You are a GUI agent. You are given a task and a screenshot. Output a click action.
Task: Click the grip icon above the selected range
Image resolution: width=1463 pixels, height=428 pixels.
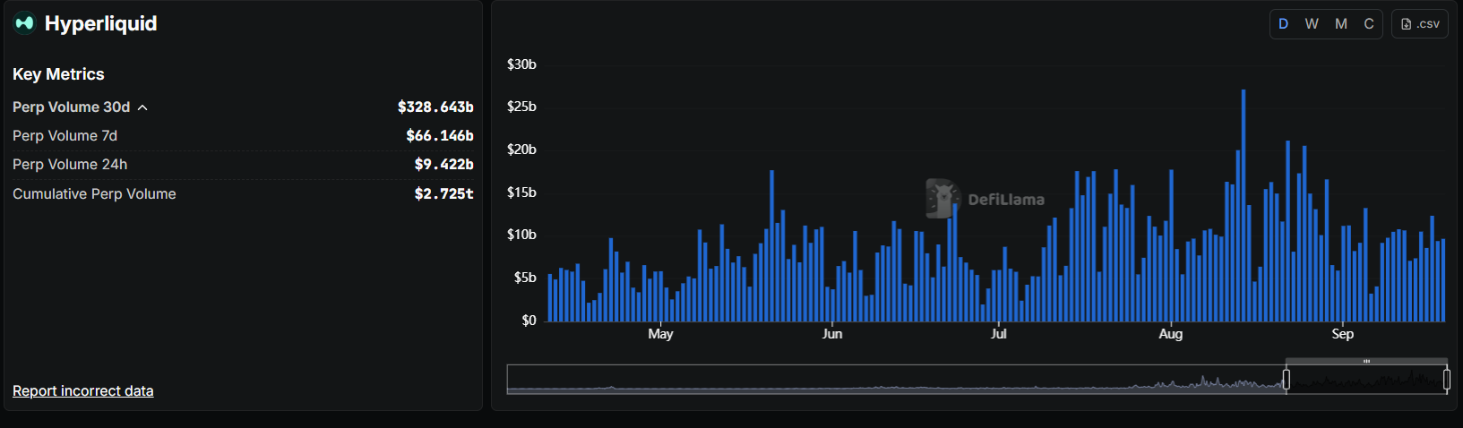1366,361
